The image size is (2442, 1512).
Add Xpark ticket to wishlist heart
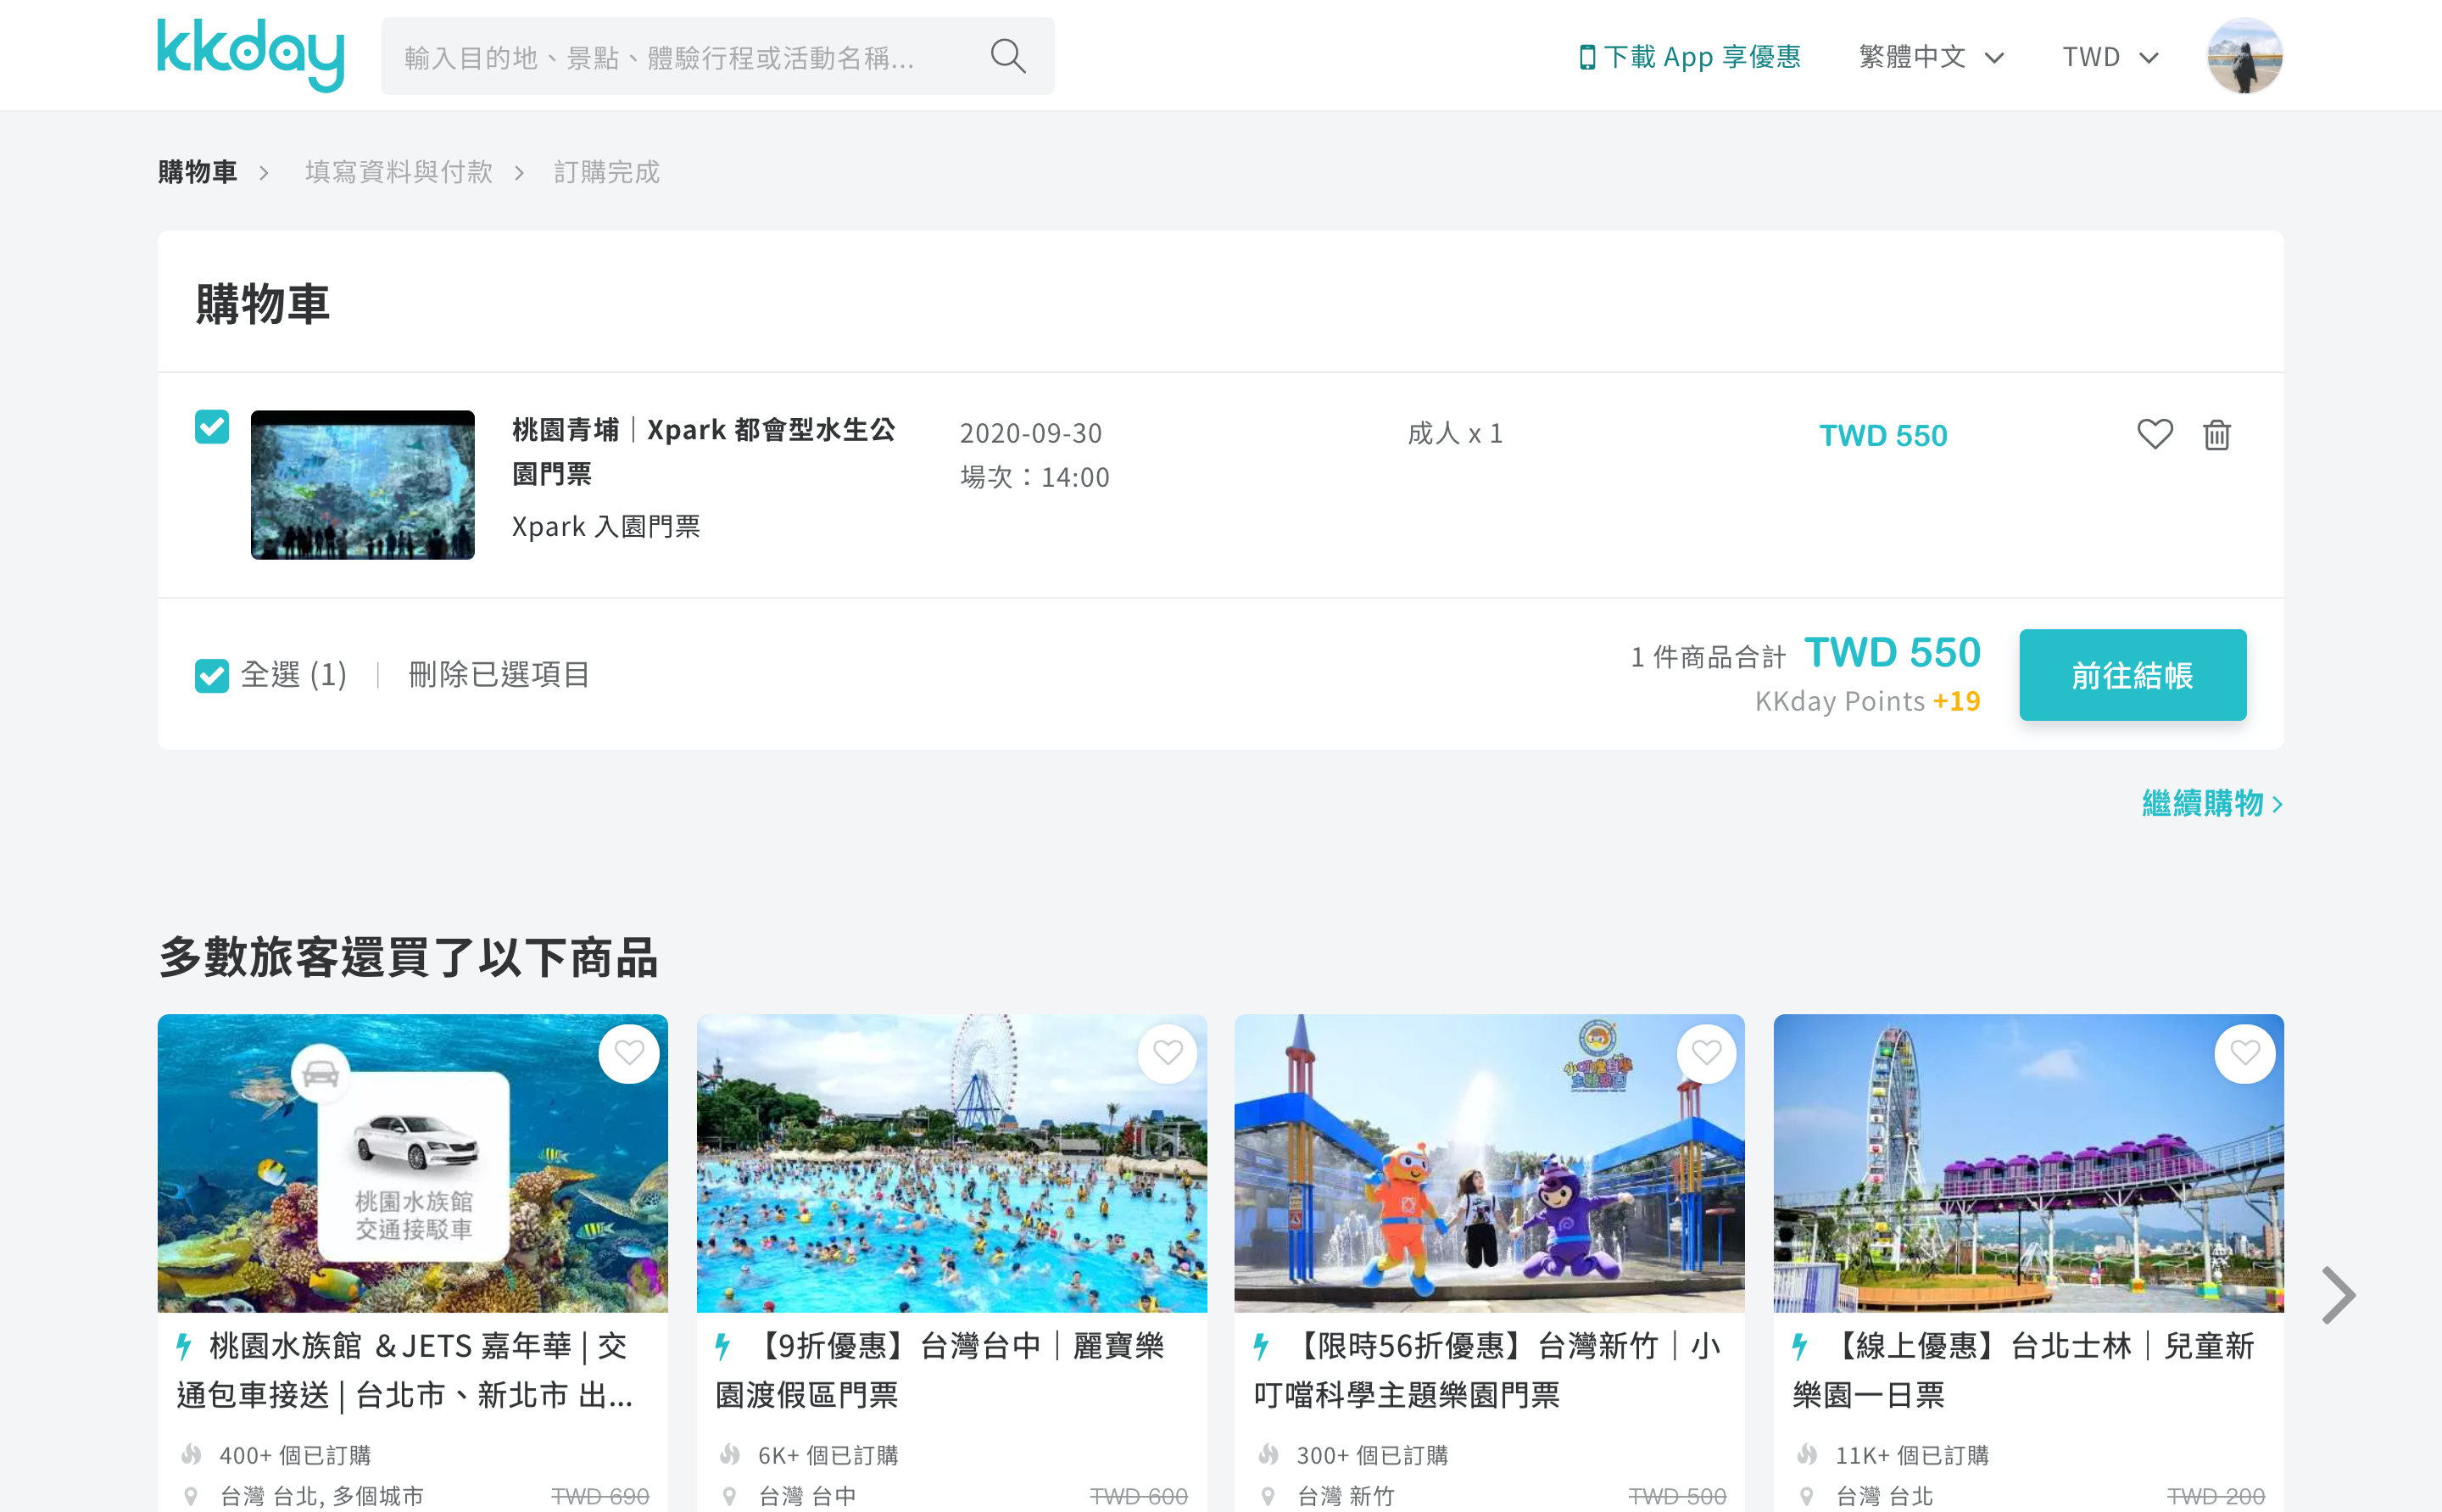(x=2155, y=434)
